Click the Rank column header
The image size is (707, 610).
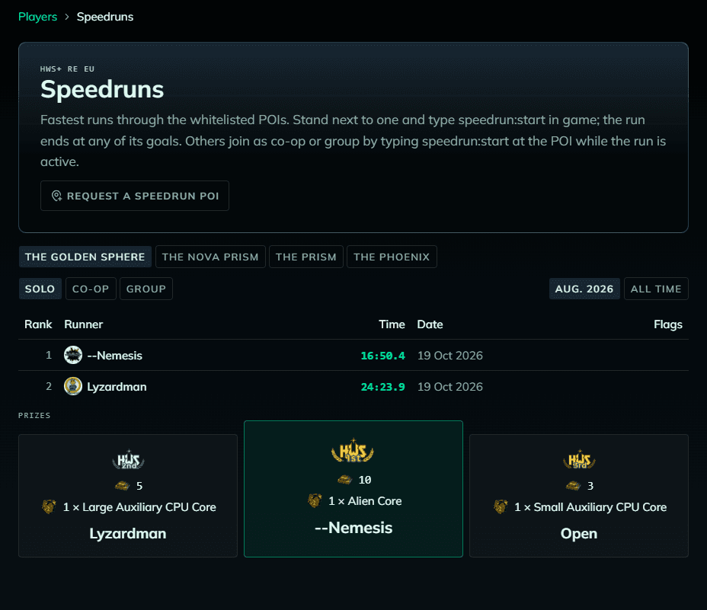point(38,324)
